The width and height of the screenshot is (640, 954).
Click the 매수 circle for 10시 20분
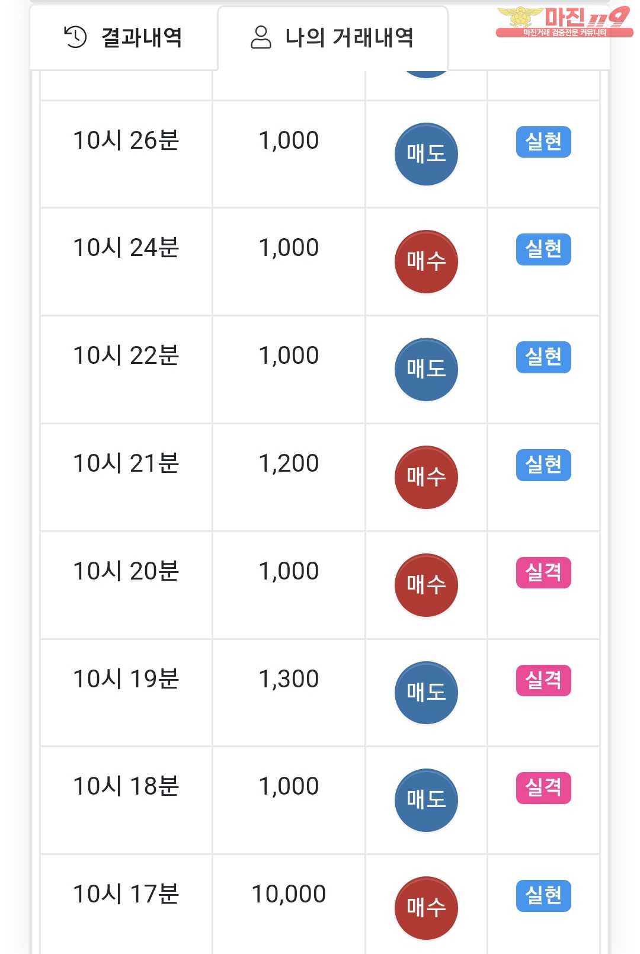426,585
